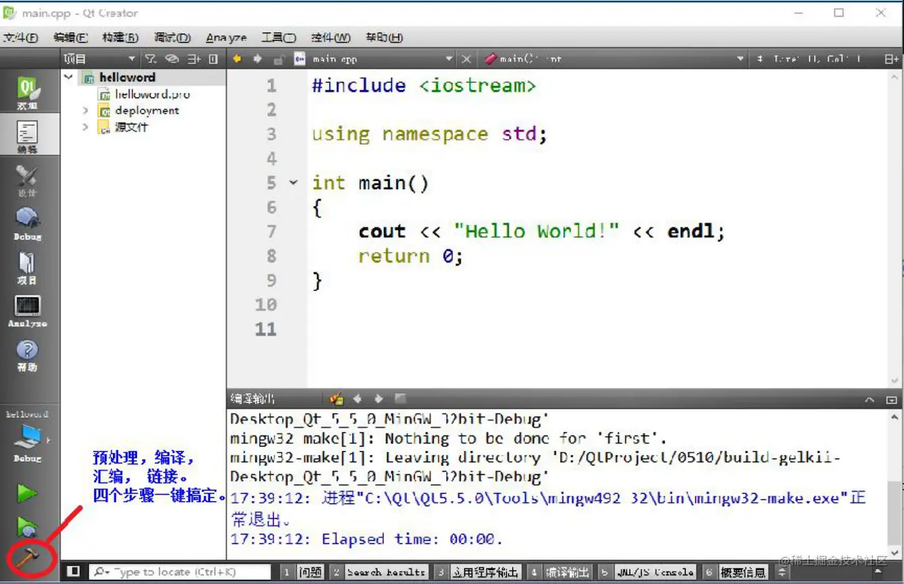Open the 帮助 help mode icon
The height and width of the screenshot is (584, 904).
[x=28, y=355]
